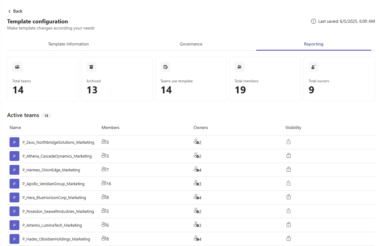379x246 pixels.
Task: Click P_Zeus_NorthbridgeSolutions team avatar icon
Action: click(14, 142)
